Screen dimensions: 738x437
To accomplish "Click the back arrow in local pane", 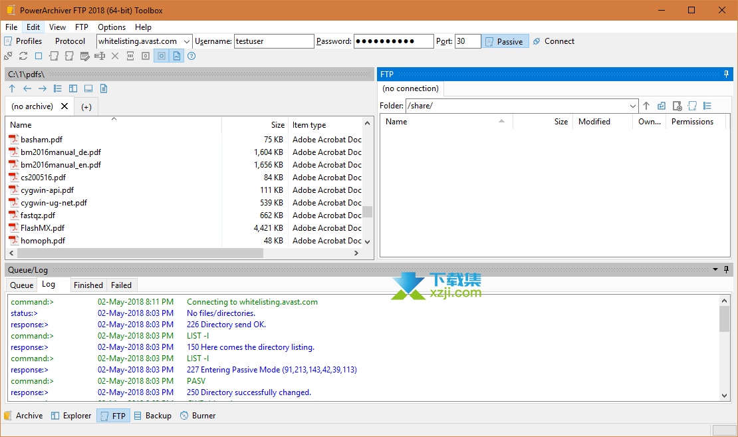I will [x=27, y=88].
